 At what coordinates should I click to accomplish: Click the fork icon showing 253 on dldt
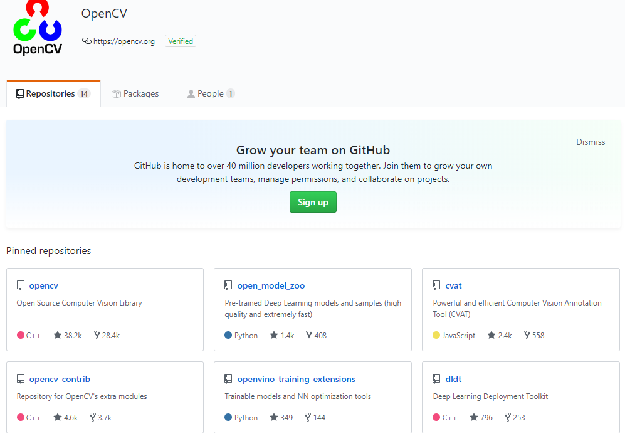click(x=507, y=417)
